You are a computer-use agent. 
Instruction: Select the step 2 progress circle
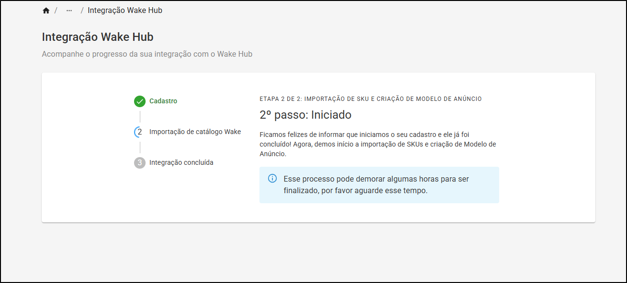click(140, 132)
